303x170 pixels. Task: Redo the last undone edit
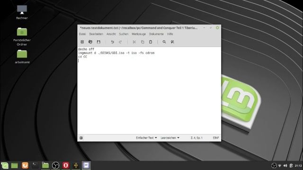(120, 42)
